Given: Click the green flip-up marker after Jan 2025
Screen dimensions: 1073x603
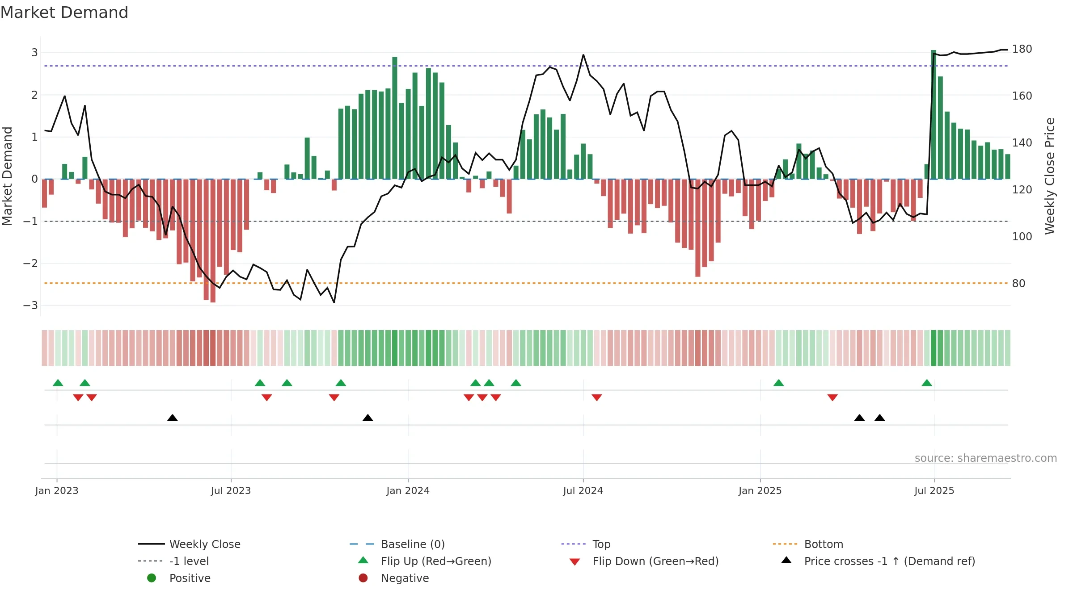Looking at the screenshot, I should [x=778, y=383].
